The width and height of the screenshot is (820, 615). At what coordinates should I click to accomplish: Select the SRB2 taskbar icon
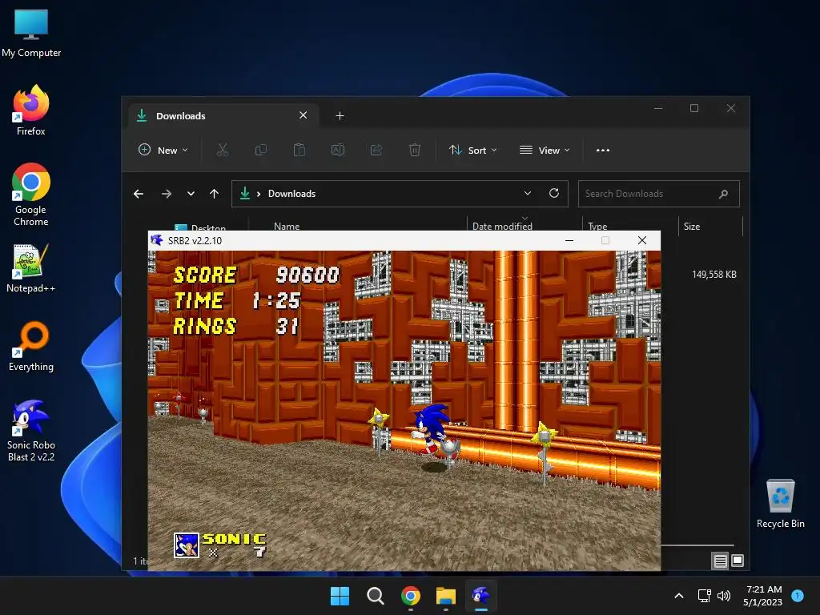(480, 596)
